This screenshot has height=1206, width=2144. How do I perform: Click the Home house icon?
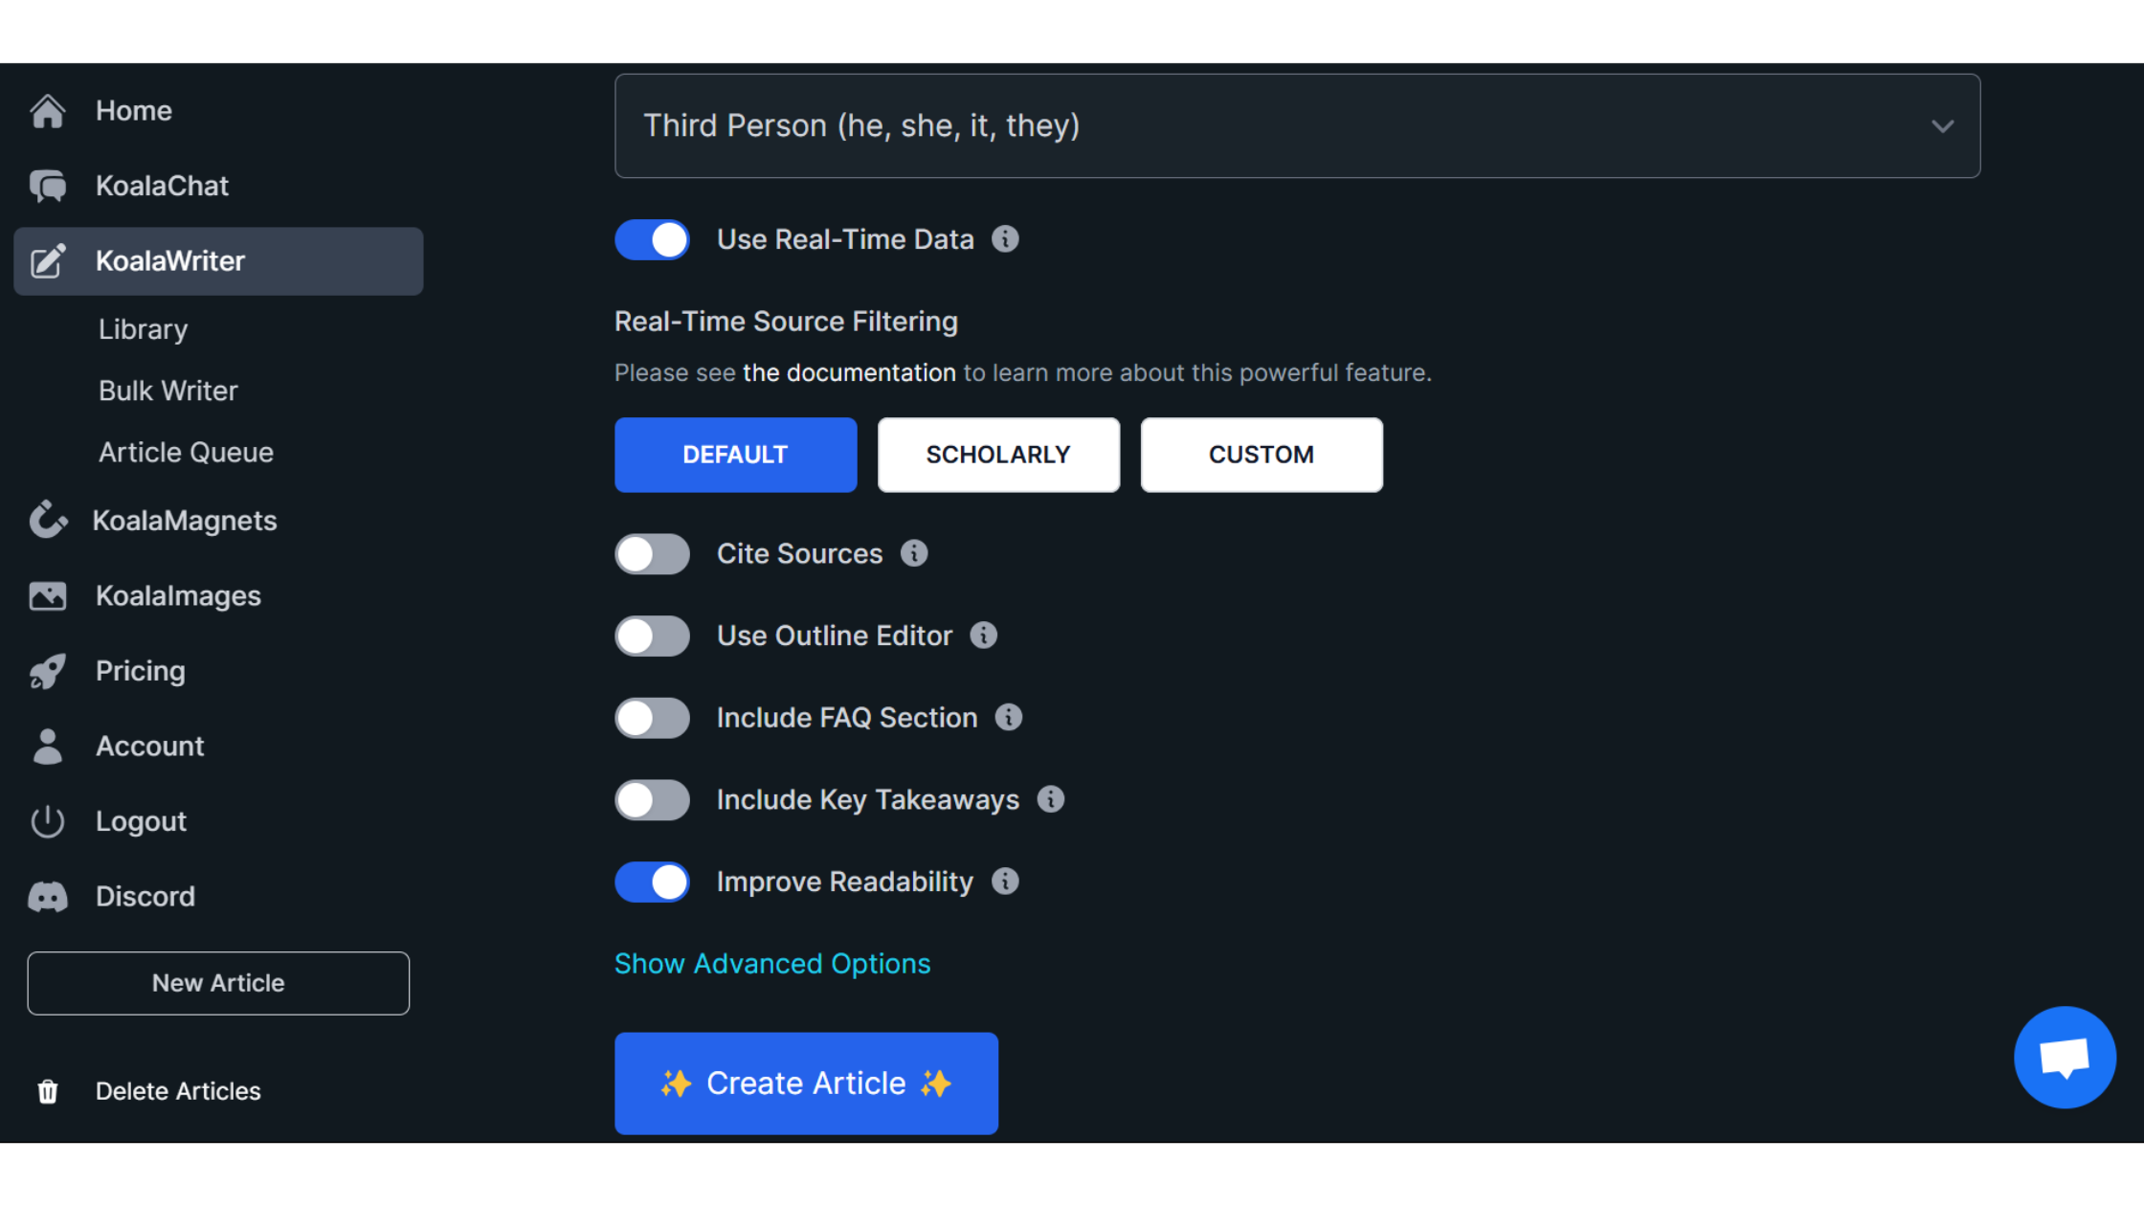(47, 111)
